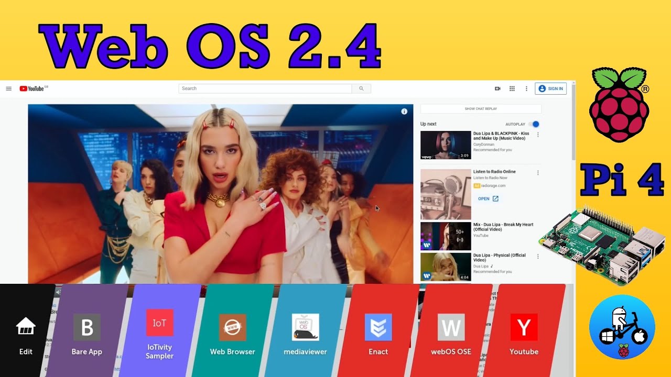
Task: Click Listen to Radio Online title
Action: pyautogui.click(x=494, y=172)
